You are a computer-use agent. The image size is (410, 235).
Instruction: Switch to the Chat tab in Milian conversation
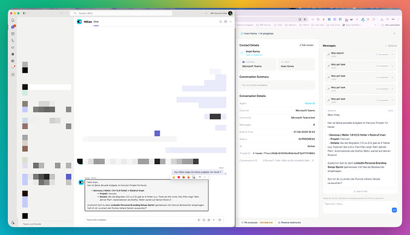[x=96, y=22]
